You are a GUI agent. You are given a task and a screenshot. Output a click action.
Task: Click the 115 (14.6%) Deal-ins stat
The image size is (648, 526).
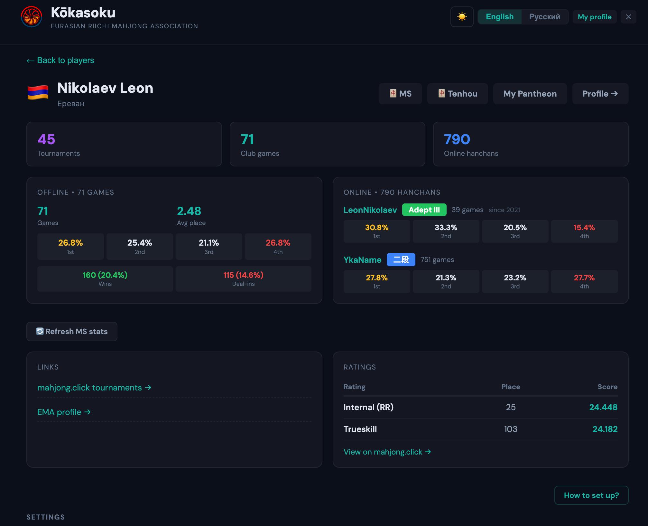(x=244, y=279)
